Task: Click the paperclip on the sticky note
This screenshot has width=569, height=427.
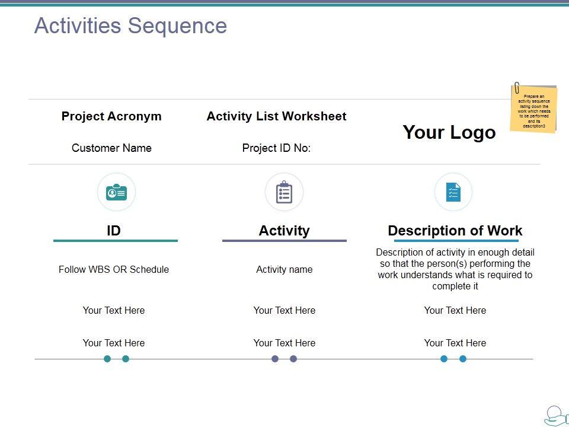Action: coord(517,88)
